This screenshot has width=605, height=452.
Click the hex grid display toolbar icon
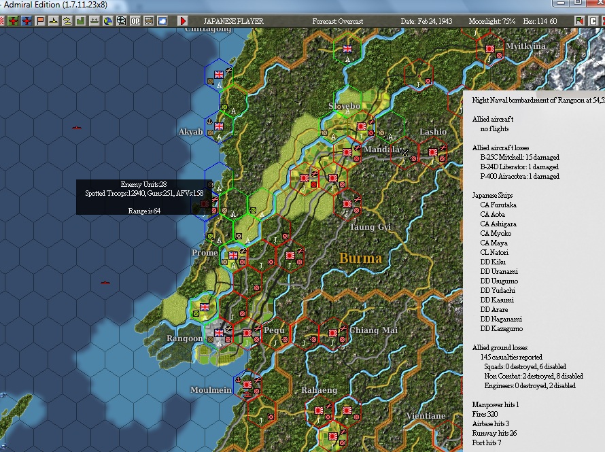pos(149,21)
